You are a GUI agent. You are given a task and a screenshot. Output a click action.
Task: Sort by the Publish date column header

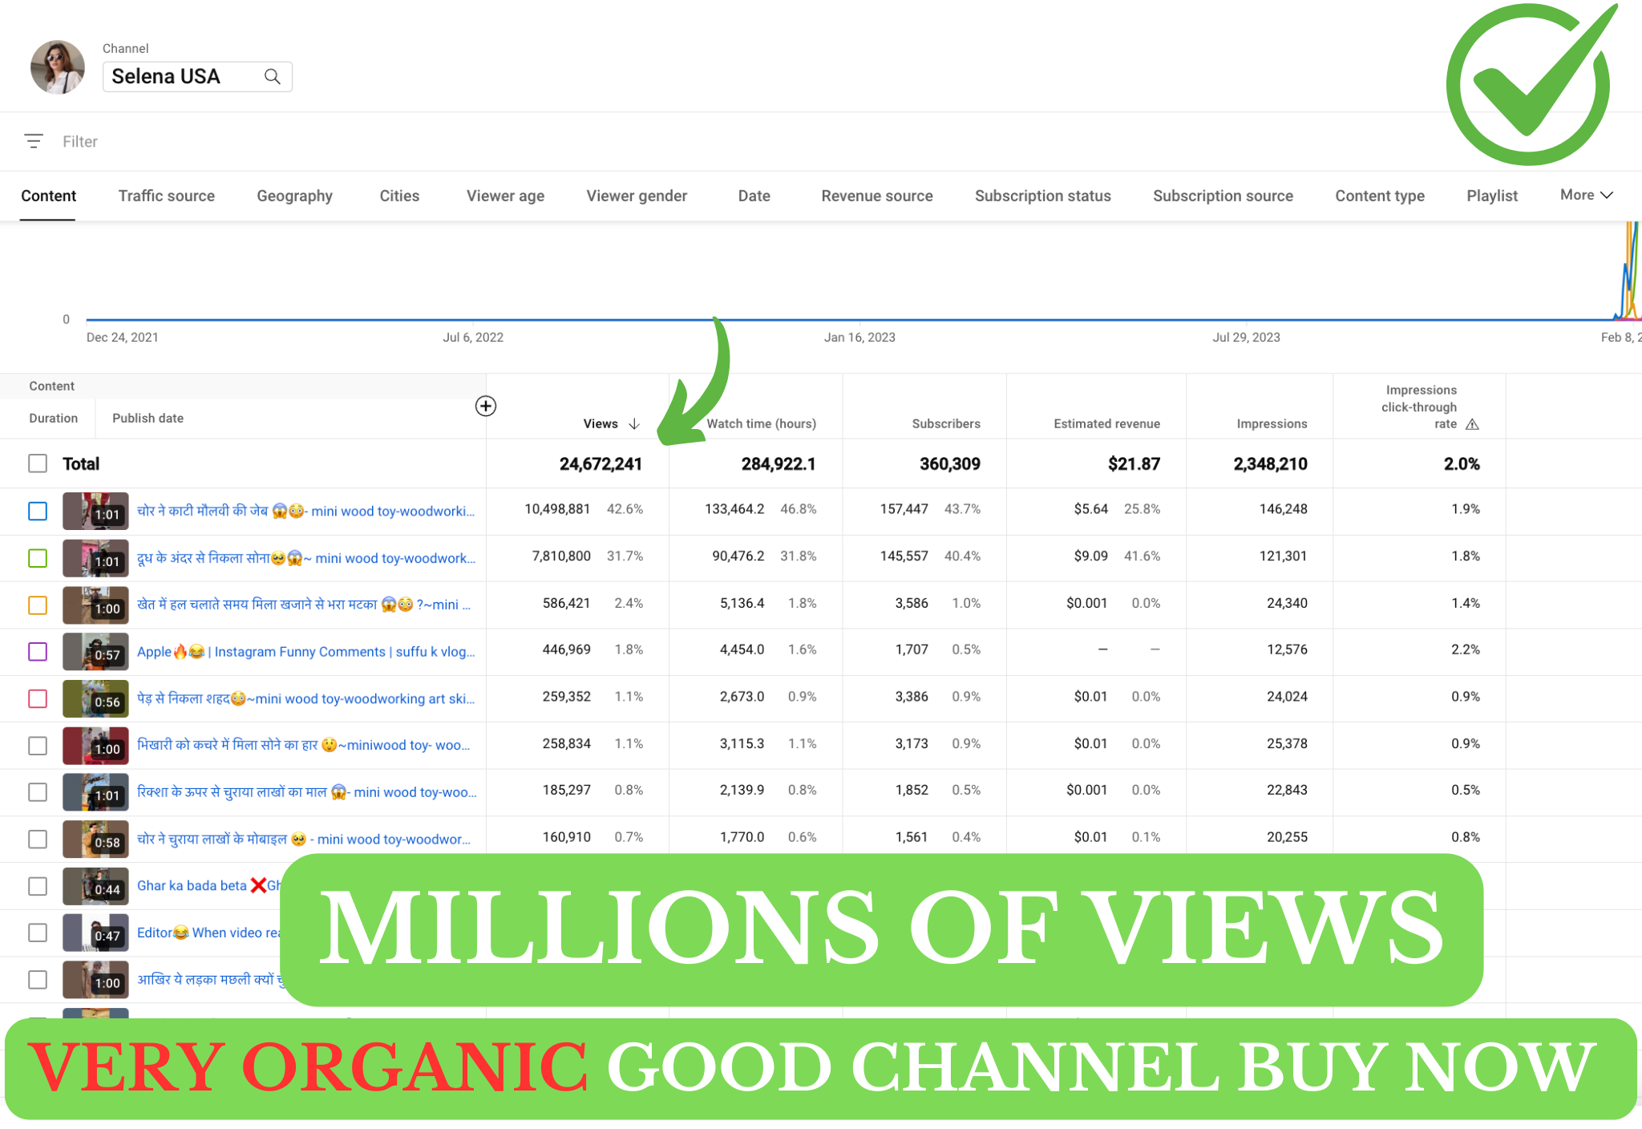click(148, 418)
